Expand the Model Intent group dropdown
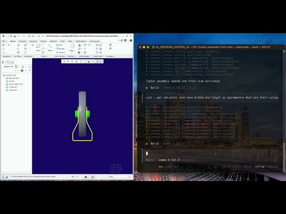The width and height of the screenshot is (286, 214). [99, 57]
